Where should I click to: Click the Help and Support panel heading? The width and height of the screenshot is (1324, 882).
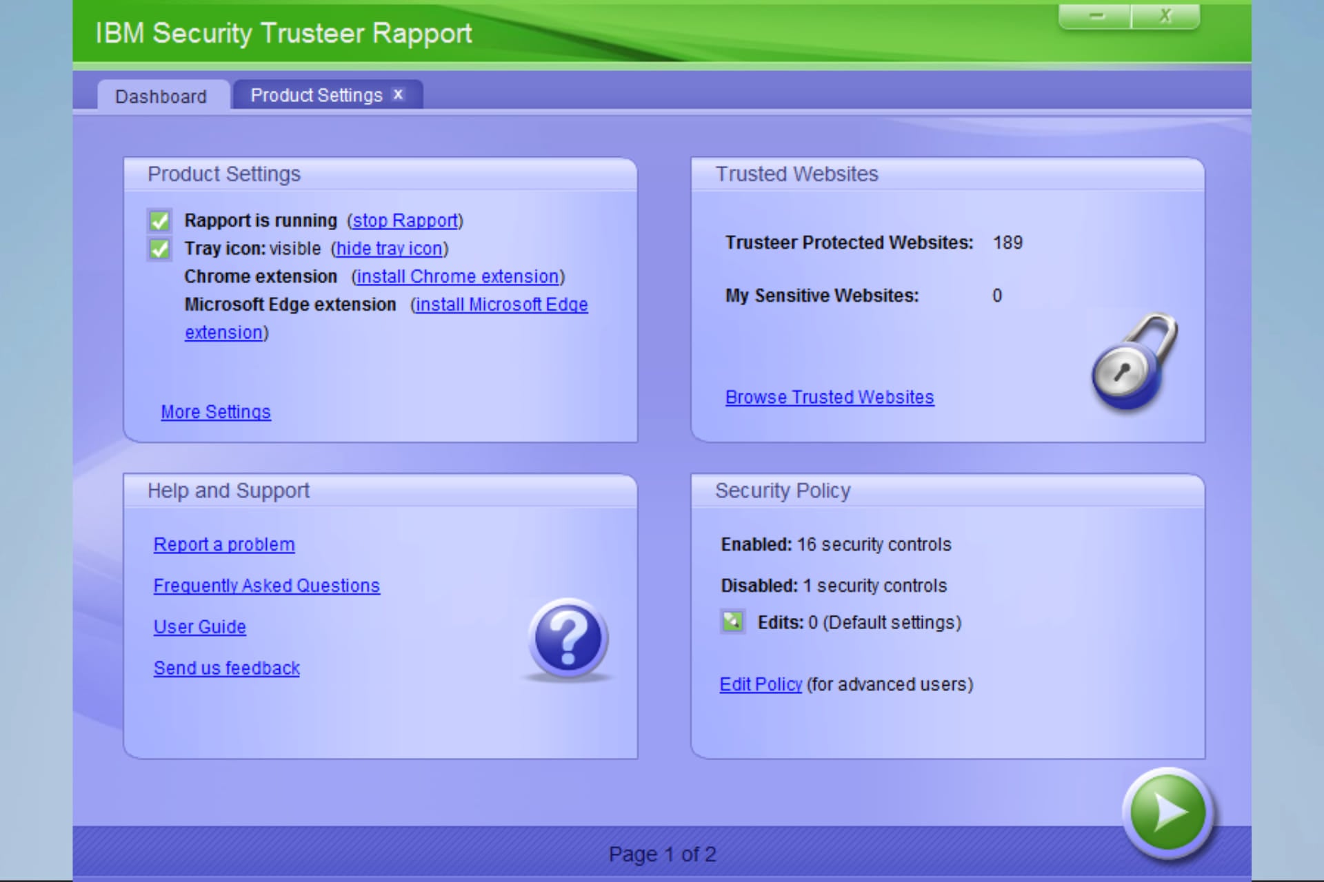pyautogui.click(x=228, y=491)
